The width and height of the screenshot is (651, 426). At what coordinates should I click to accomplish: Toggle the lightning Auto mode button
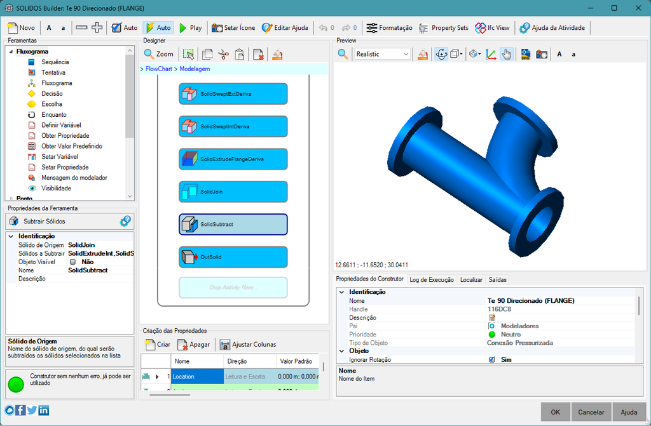(158, 28)
